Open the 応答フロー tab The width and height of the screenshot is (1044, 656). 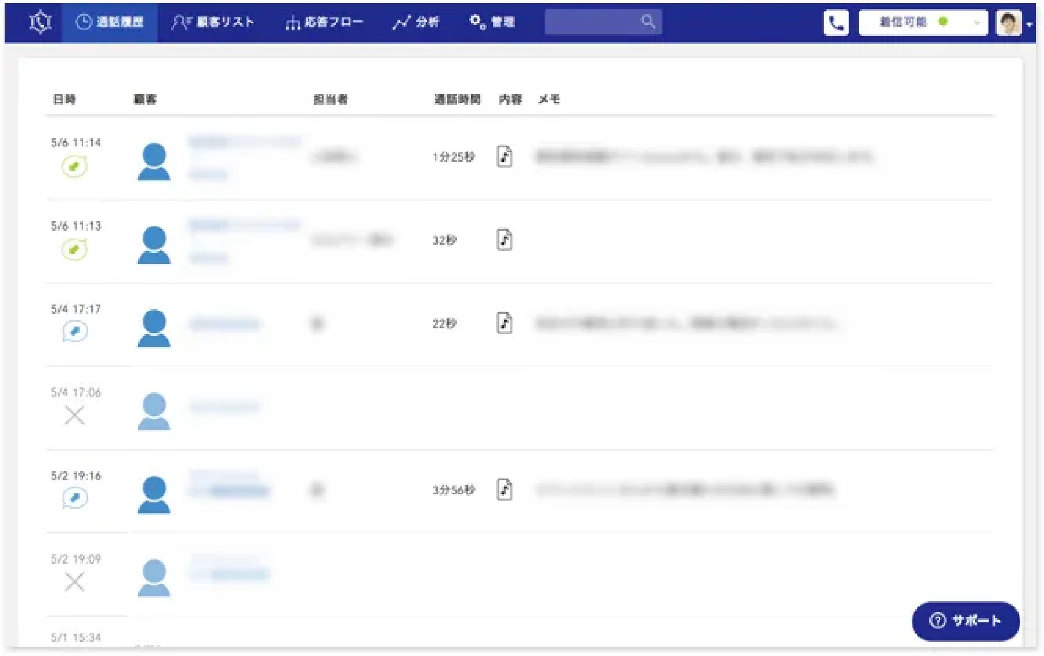click(x=324, y=22)
